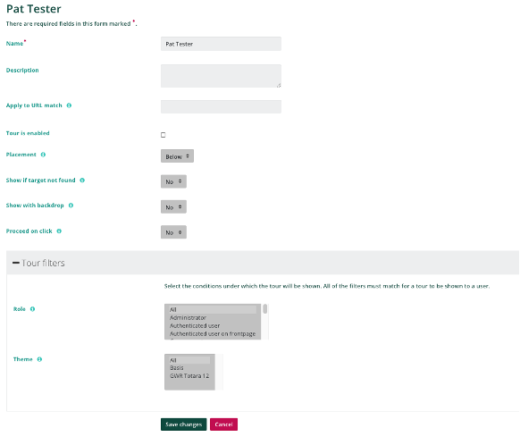
Task: Click the Cancel button
Action: pyautogui.click(x=223, y=424)
